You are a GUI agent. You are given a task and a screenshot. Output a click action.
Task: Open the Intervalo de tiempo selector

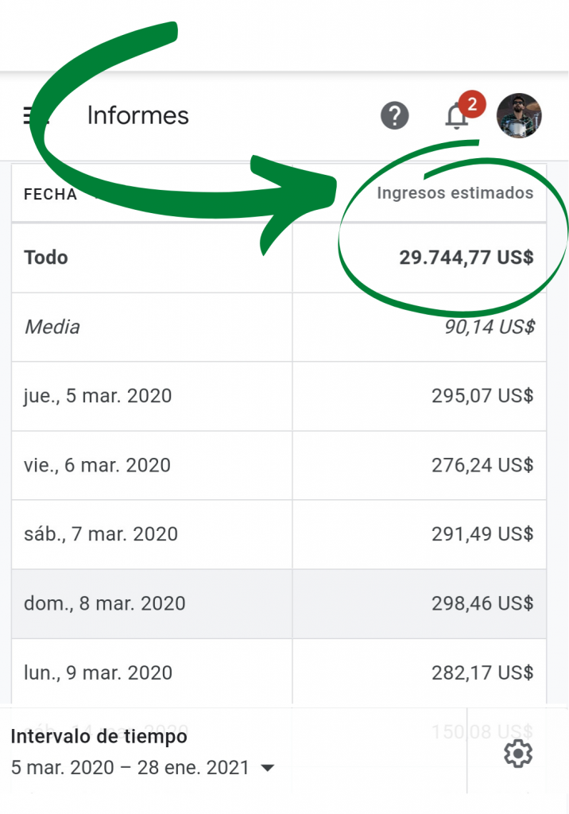(x=142, y=752)
